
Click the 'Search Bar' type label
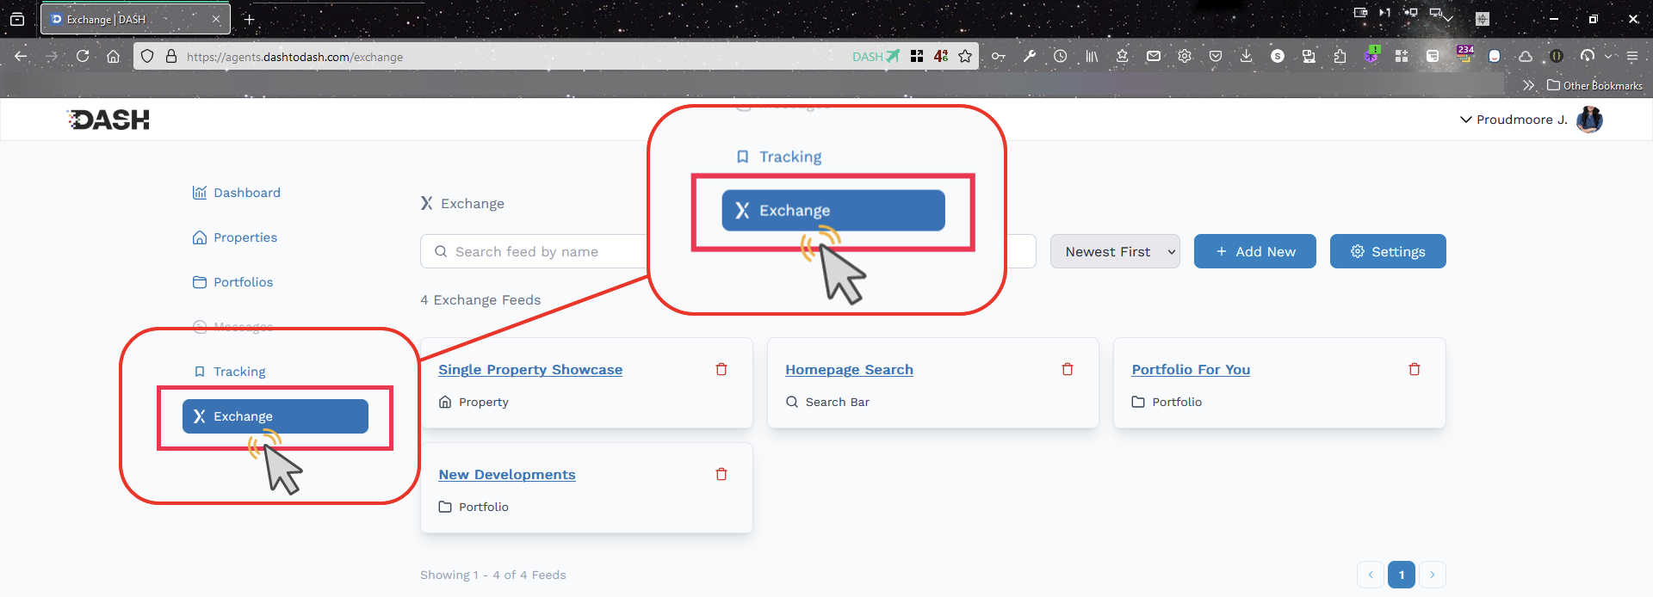[x=838, y=402]
